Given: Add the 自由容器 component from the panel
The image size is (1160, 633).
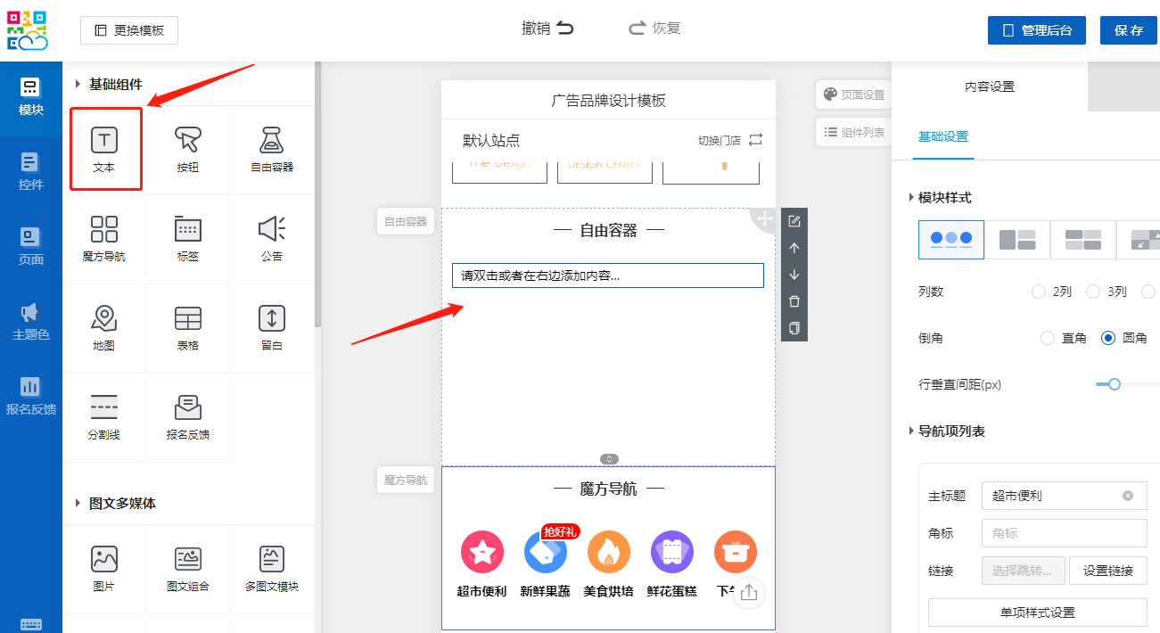Looking at the screenshot, I should 271,149.
